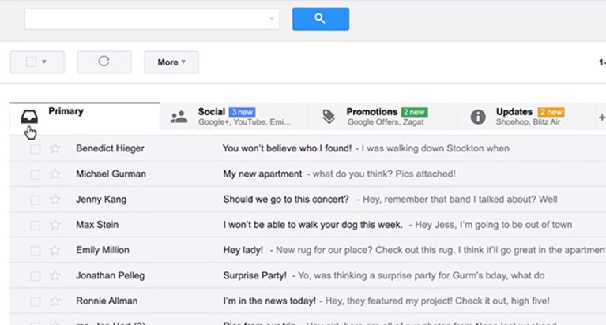Screen dimensions: 606x325
Task: Select the Jenny Kang email checkbox
Action: coord(36,200)
